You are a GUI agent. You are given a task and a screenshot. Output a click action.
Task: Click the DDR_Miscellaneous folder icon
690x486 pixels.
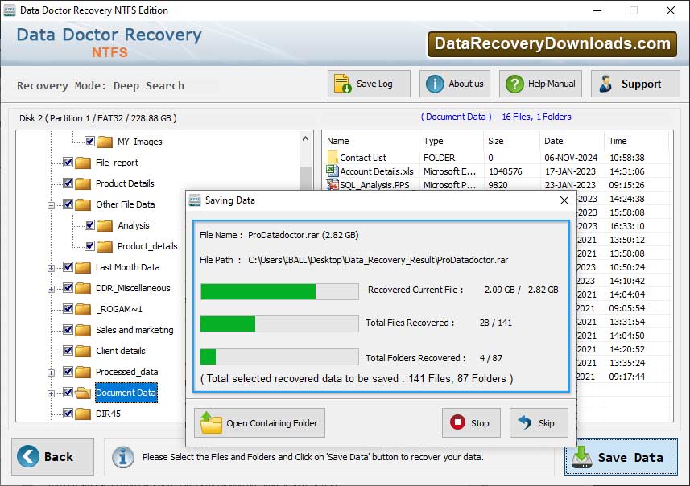(83, 288)
